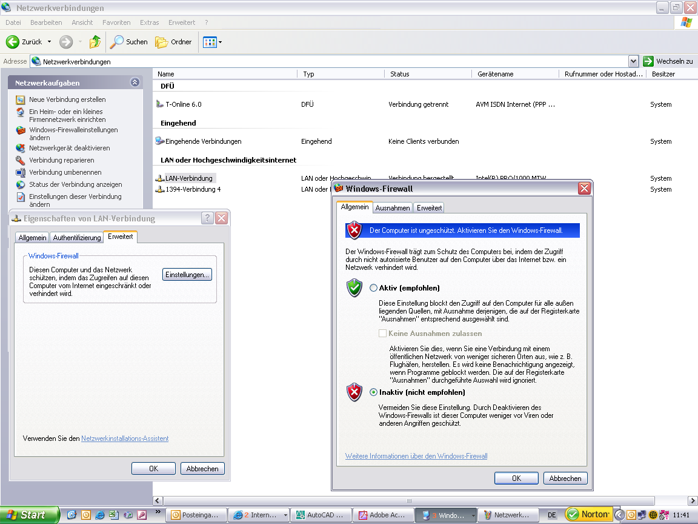Open 'Weitere Informationen über den Windows-Firewall' link
Screen dimensions: 698x524
tap(416, 456)
